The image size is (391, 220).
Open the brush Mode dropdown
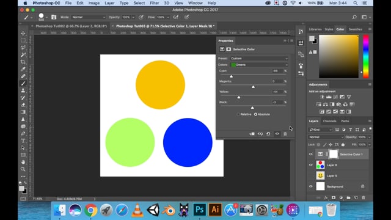point(88,17)
